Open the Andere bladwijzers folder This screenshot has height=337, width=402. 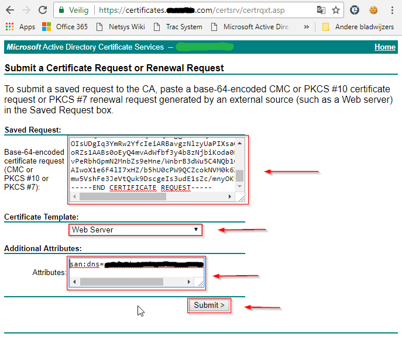pos(360,27)
